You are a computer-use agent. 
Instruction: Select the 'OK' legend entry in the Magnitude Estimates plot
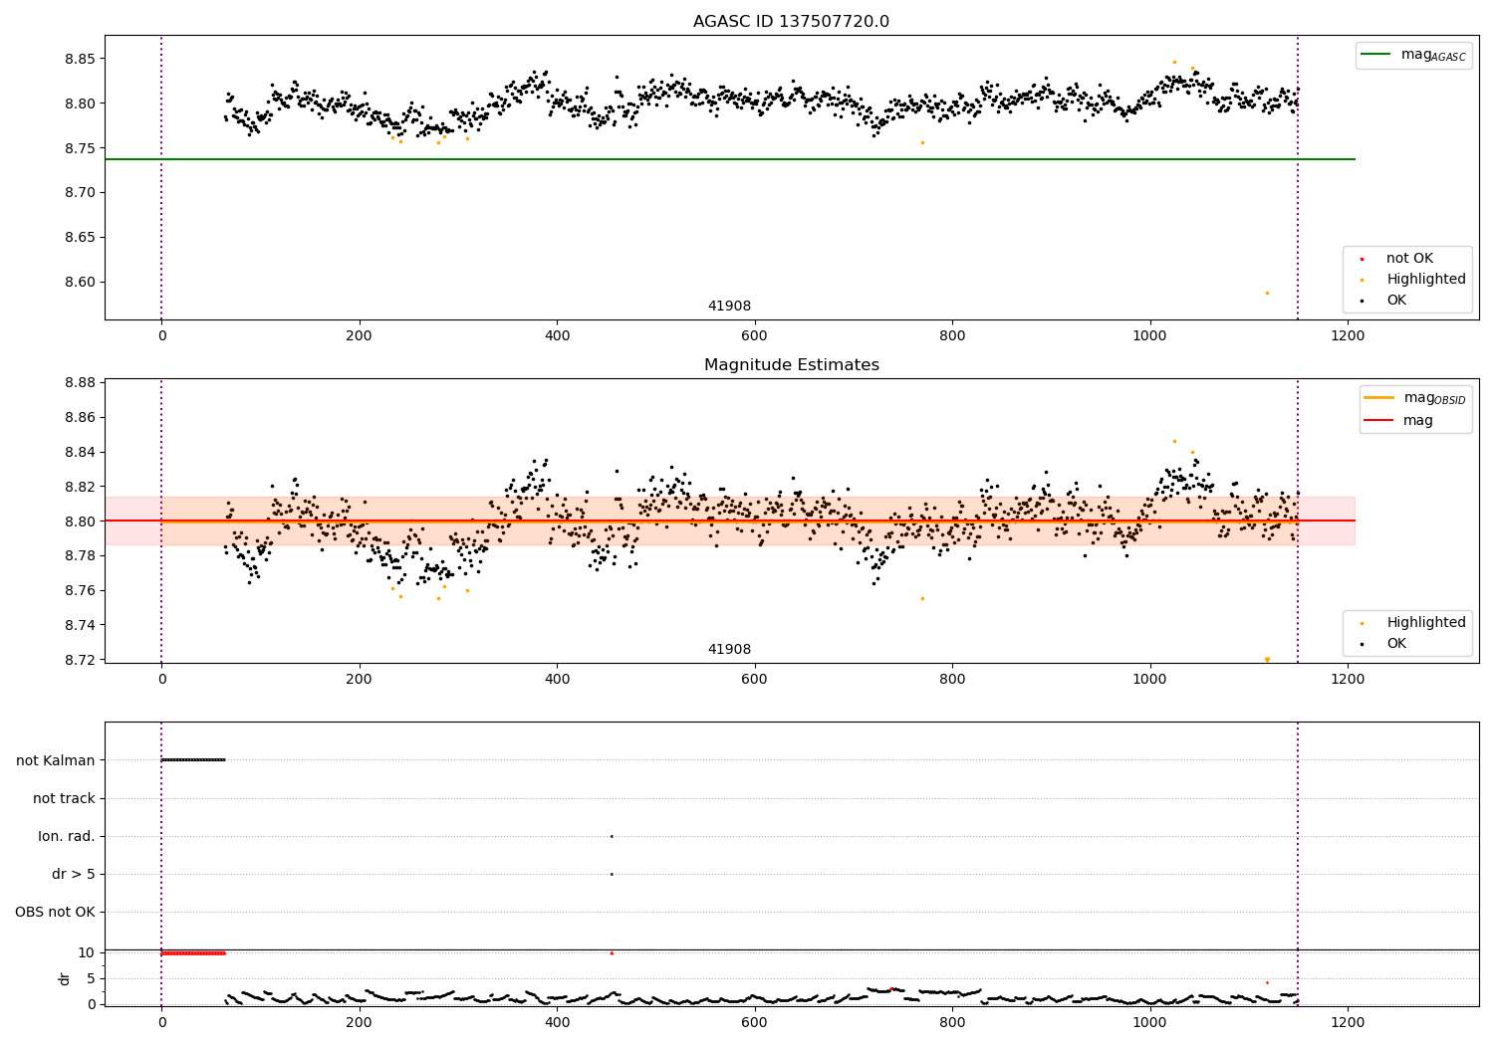[x=1396, y=644]
